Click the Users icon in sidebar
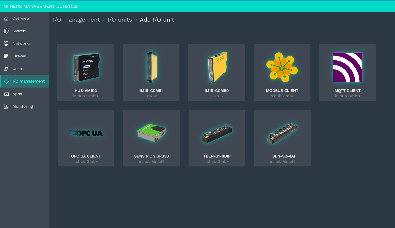The width and height of the screenshot is (395, 228). click(6, 69)
